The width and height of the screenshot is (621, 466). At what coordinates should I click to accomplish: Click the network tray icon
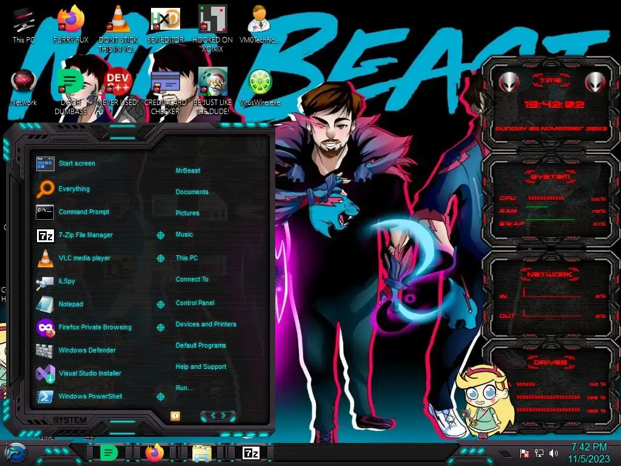click(x=539, y=453)
